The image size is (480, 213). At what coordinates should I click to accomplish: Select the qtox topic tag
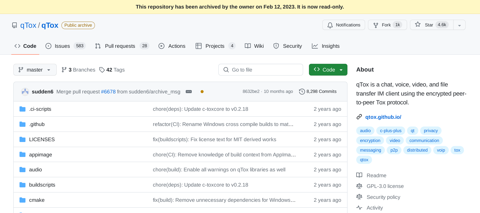tap(364, 160)
